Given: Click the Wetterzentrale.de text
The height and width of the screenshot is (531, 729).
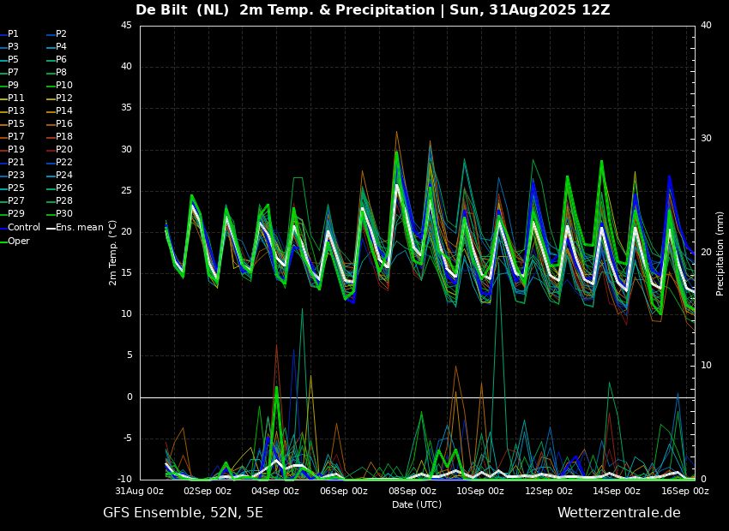Looking at the screenshot, I should (619, 513).
